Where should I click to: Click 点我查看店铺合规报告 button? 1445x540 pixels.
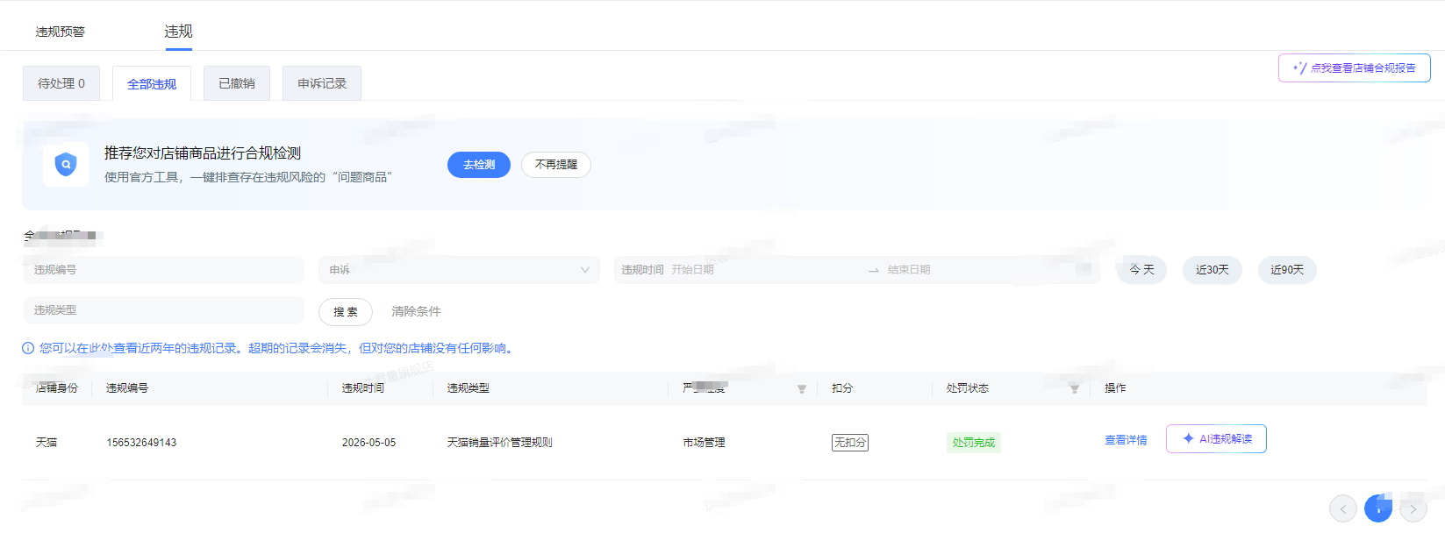(x=1355, y=67)
